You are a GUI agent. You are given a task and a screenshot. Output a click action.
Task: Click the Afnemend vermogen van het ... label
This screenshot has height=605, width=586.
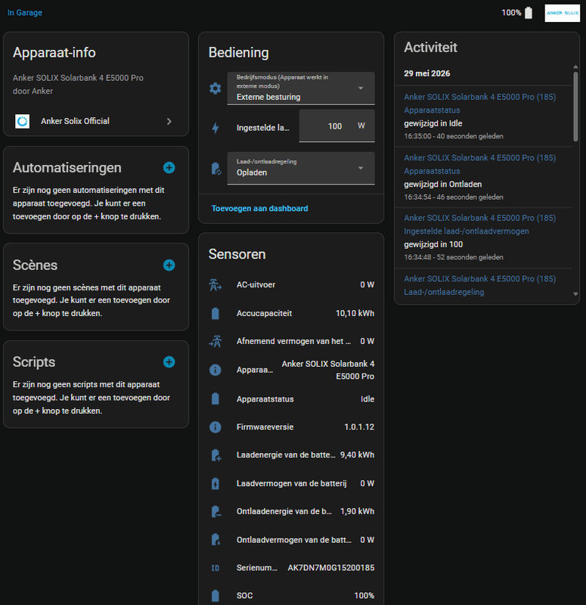[293, 341]
